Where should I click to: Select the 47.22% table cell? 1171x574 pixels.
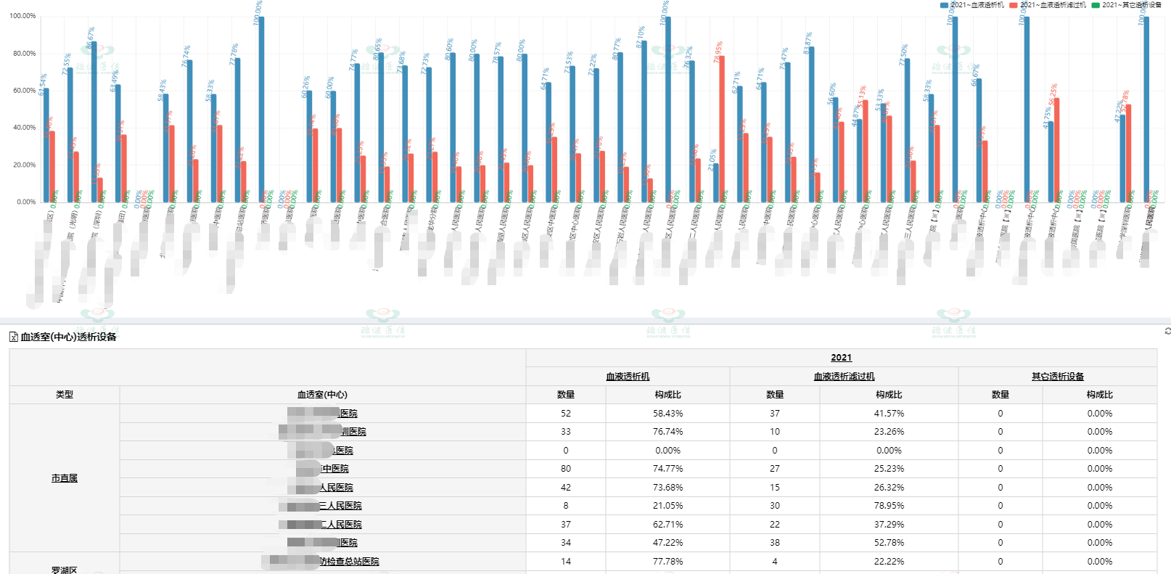click(x=667, y=543)
